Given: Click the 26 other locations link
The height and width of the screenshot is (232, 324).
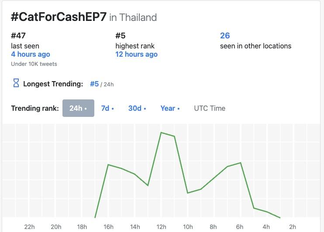Looking at the screenshot, I should click(225, 36).
